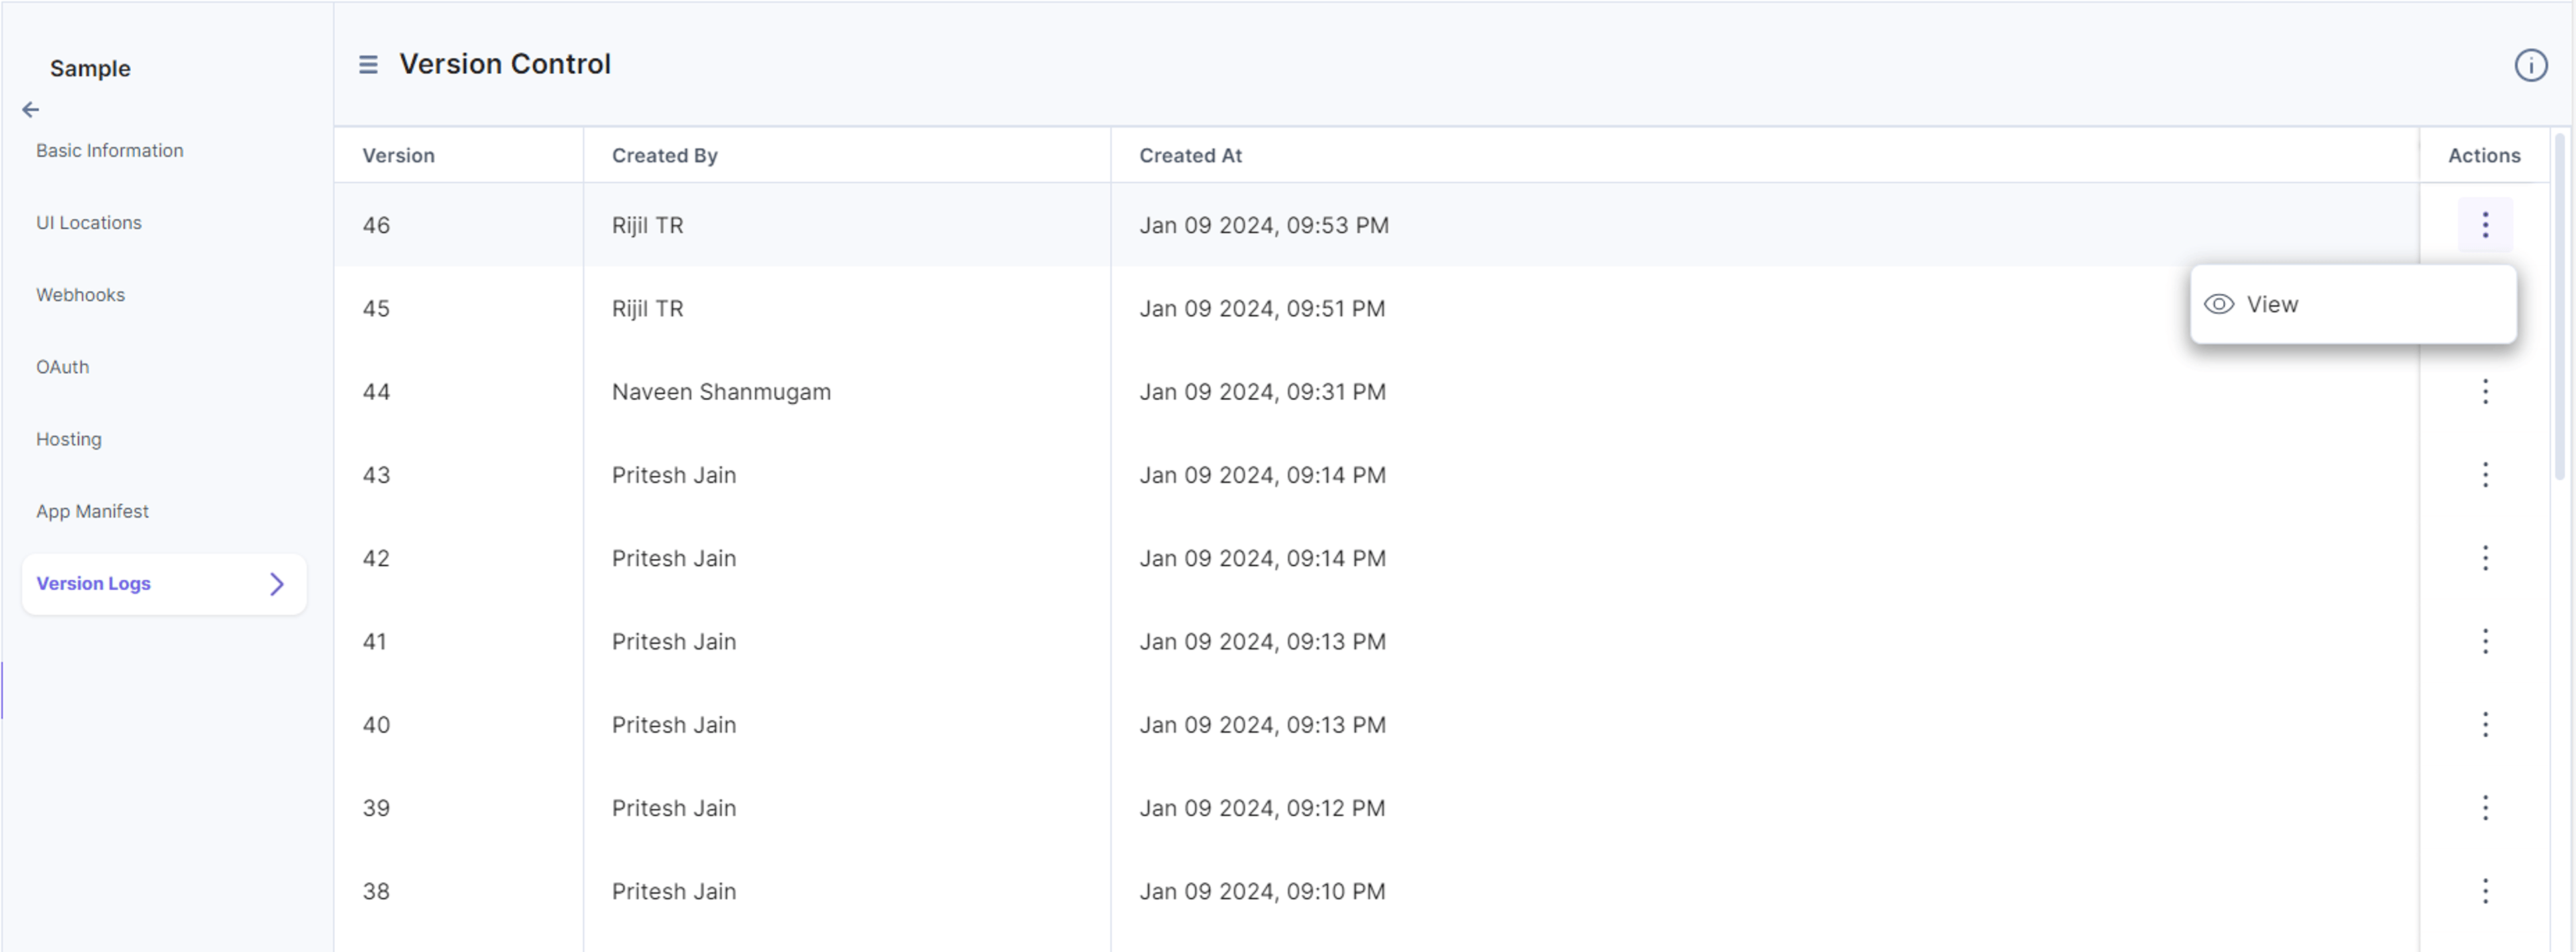Open actions menu for version 38

coord(2485,891)
